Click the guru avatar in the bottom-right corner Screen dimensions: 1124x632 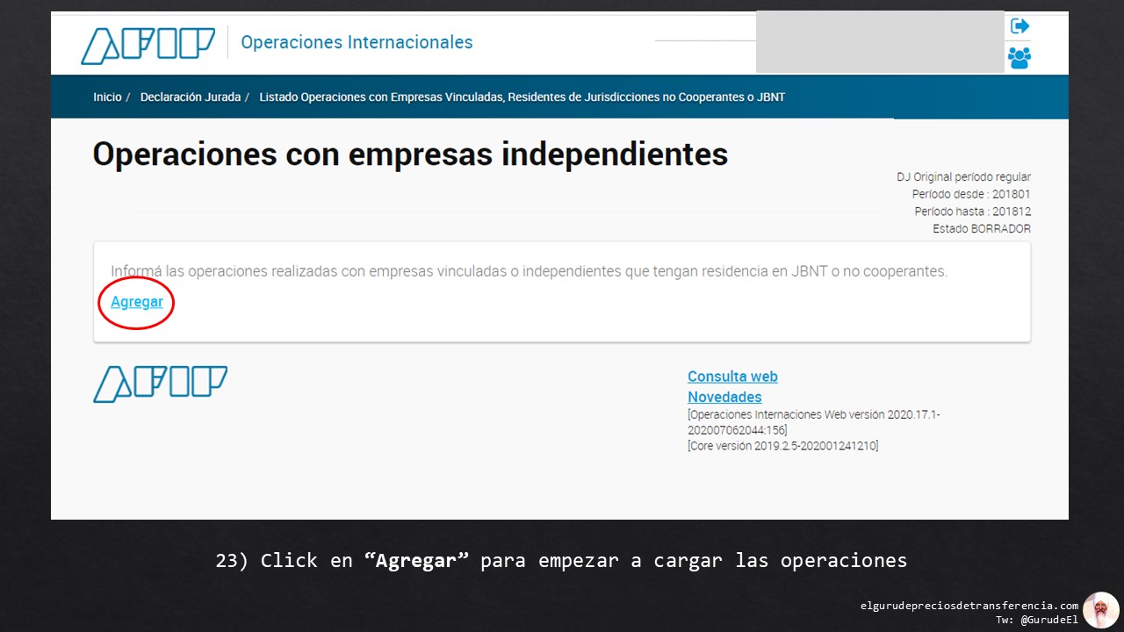coord(1101,609)
